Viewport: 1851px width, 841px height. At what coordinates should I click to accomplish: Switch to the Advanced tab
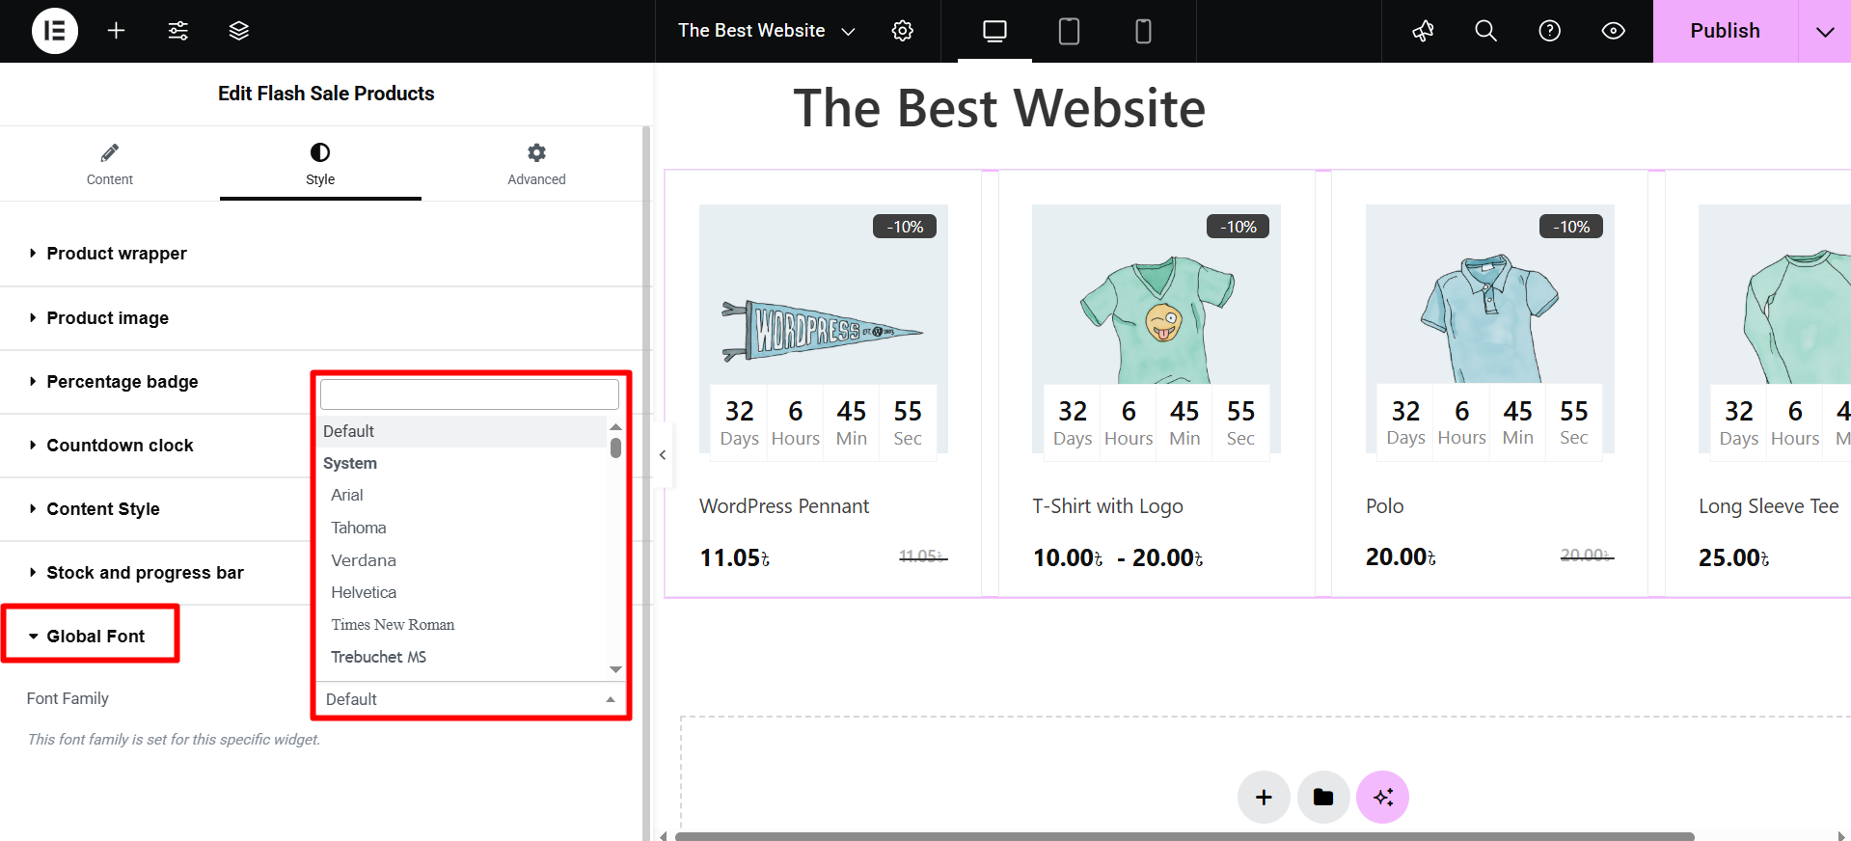[x=536, y=164]
